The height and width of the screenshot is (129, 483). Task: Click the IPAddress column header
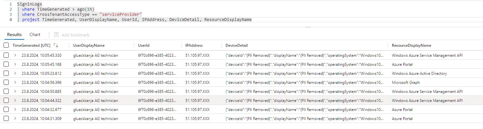194,45
